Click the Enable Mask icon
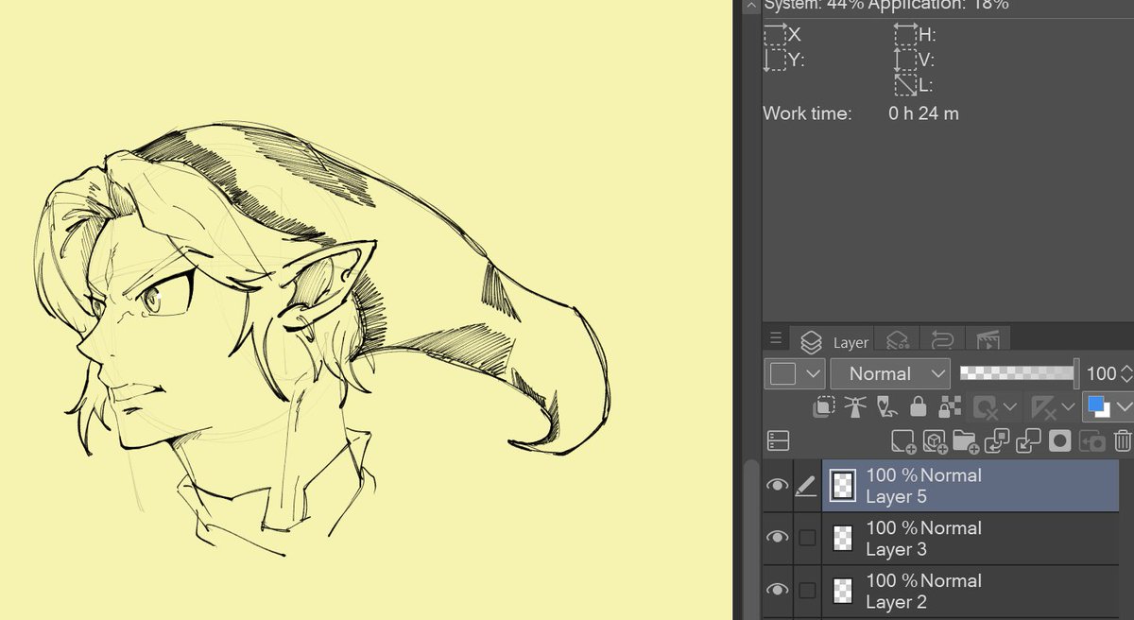Viewport: 1134px width, 620px height. coord(986,407)
